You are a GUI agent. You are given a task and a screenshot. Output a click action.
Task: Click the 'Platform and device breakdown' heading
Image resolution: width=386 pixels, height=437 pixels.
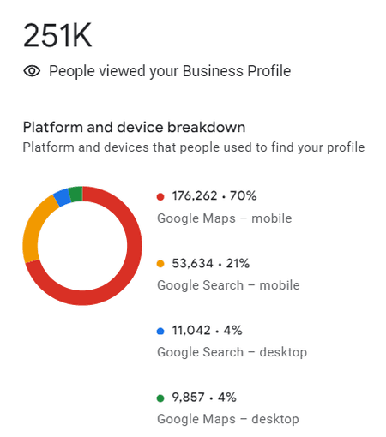click(x=134, y=127)
